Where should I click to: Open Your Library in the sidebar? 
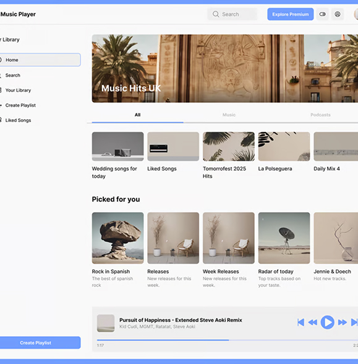(18, 90)
